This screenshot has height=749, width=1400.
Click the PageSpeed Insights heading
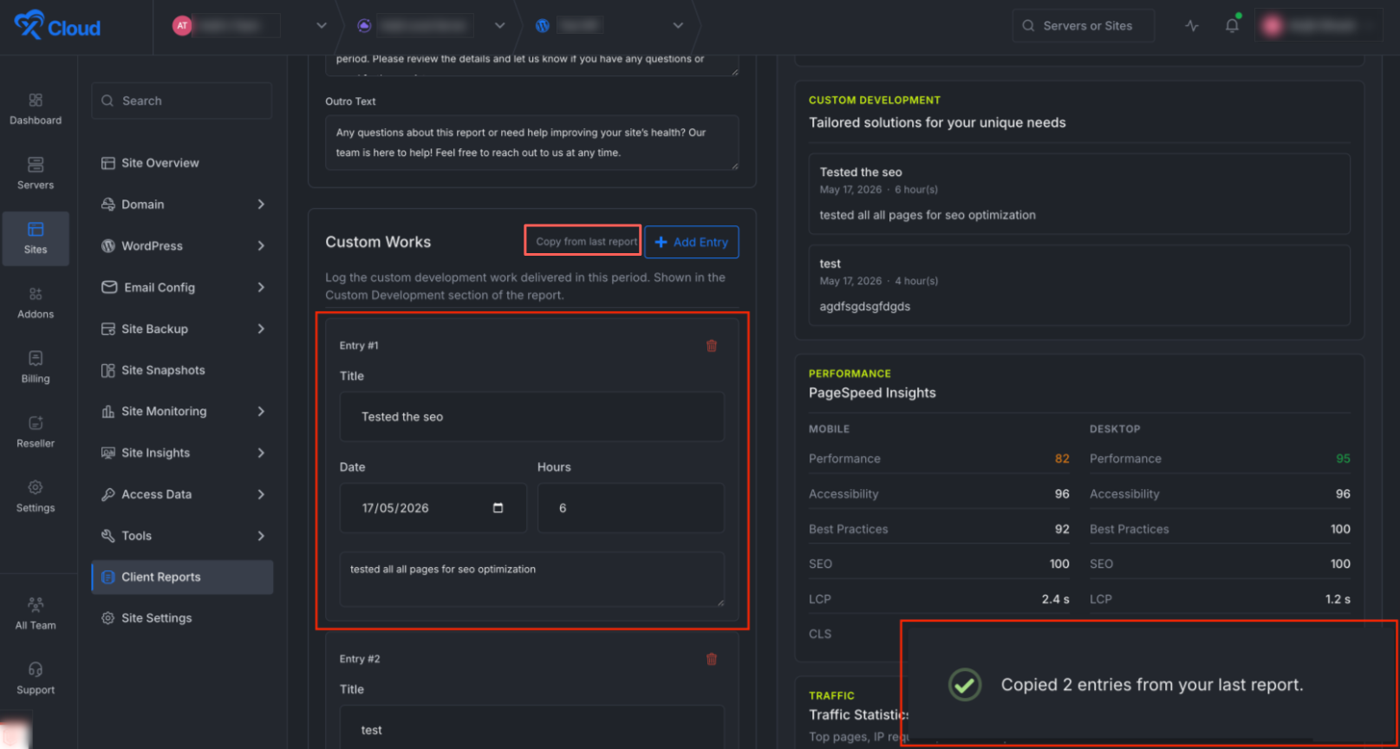[872, 393]
